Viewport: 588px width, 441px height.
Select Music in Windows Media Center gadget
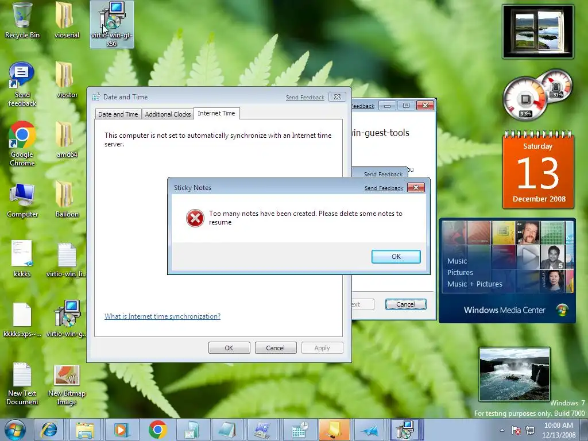click(457, 261)
